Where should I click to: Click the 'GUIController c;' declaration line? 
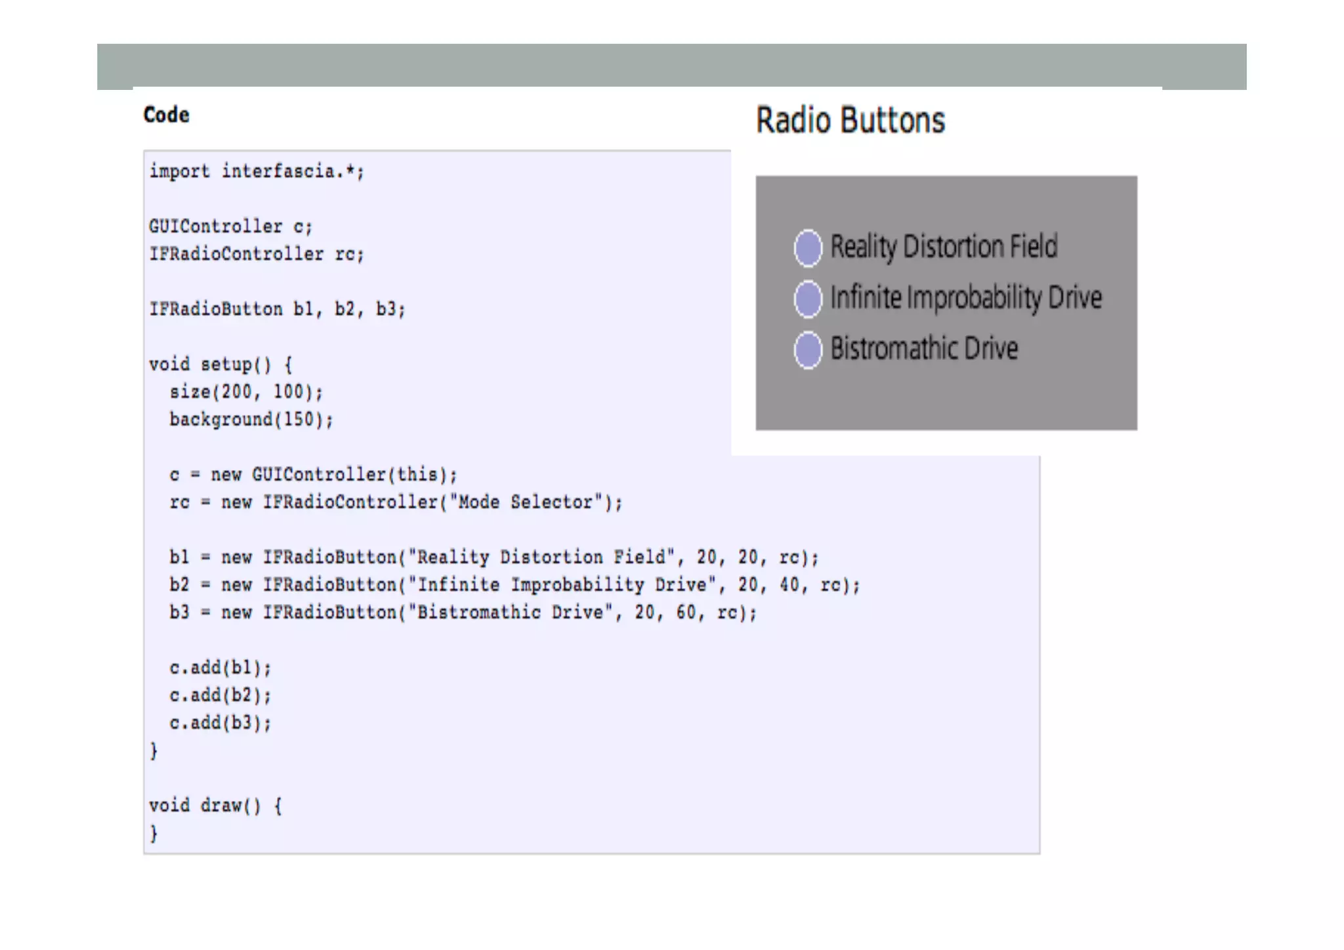[x=230, y=227]
